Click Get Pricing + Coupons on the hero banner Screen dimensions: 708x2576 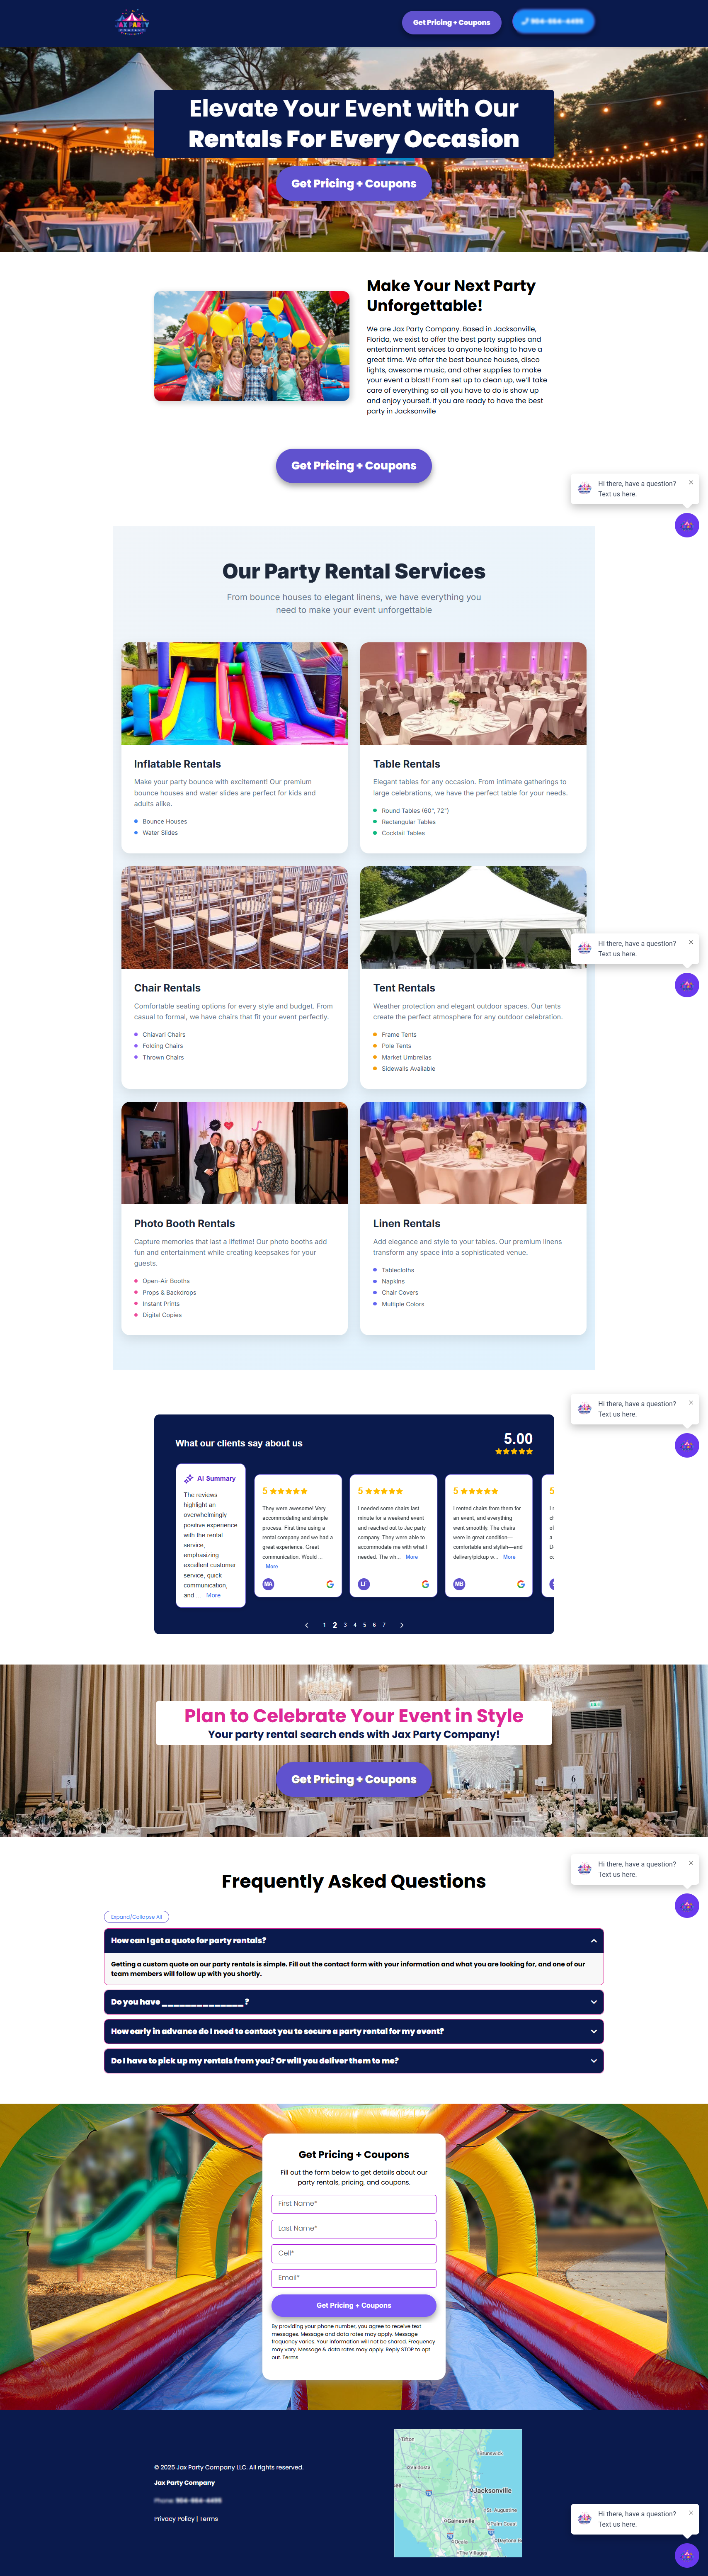354,184
